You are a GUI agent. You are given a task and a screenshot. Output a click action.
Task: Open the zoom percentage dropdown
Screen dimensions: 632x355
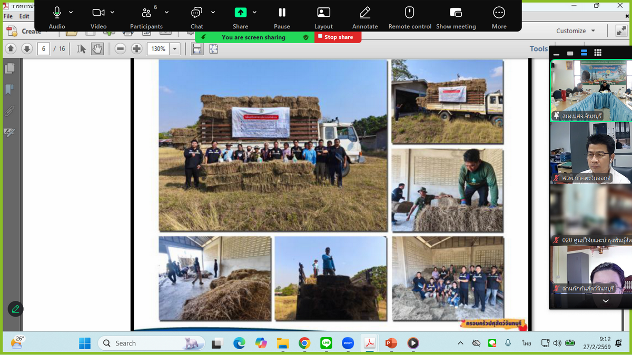175,49
